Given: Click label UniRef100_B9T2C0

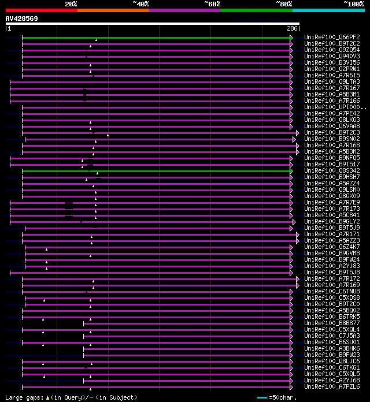Looking at the screenshot, I should [332, 304].
